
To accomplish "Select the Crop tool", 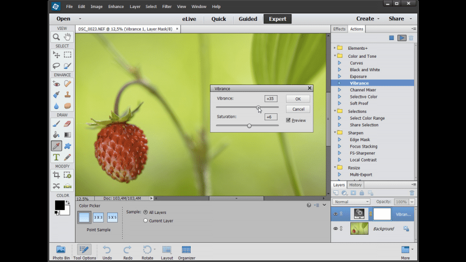I will click(56, 175).
